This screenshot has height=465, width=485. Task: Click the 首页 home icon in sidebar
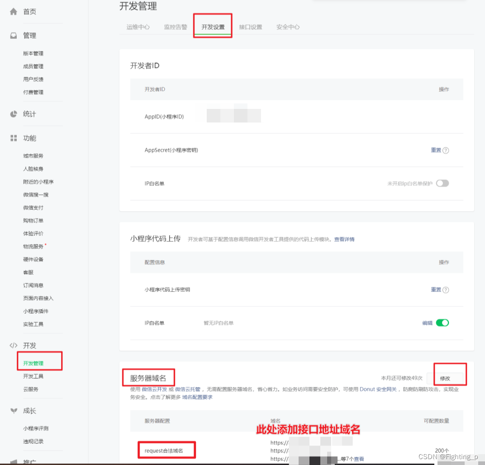point(14,11)
